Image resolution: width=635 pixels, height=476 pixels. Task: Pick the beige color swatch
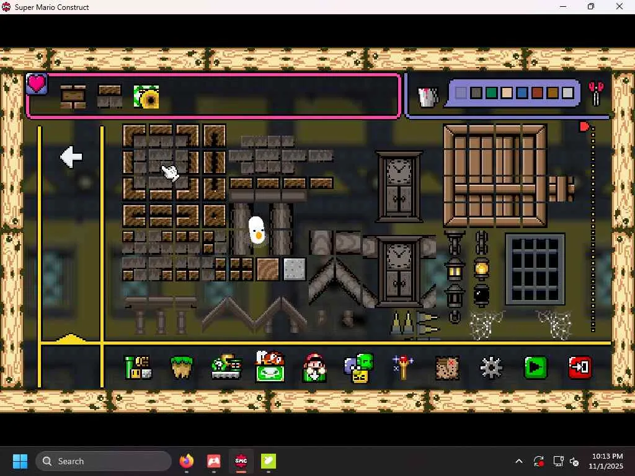point(507,93)
